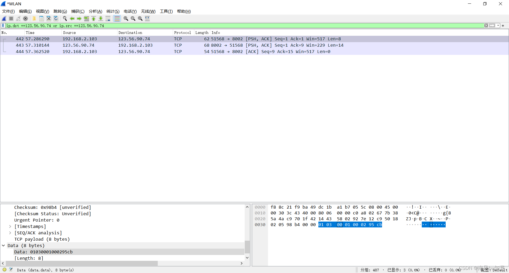Open a capture file with folder icon
Image resolution: width=509 pixels, height=273 pixels.
coord(34,19)
